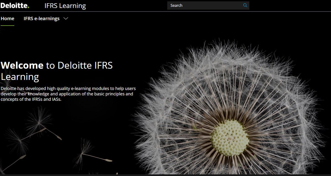
Task: Click the Welcome to Deloitte IFRS Learning heading
Action: [57, 71]
